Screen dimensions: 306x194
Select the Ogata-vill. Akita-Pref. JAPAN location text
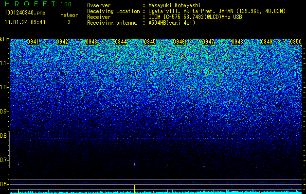tap(217, 11)
